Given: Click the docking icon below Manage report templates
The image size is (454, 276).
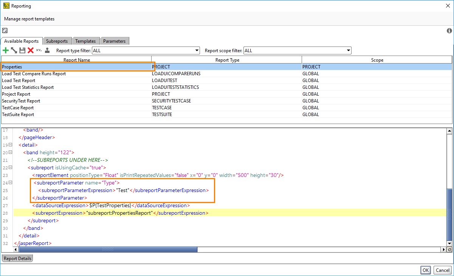Looking at the screenshot, I should 5,31.
